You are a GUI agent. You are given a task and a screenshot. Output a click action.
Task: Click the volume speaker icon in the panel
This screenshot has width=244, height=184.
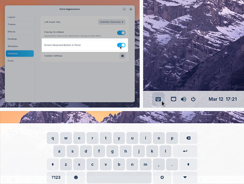pyautogui.click(x=183, y=99)
